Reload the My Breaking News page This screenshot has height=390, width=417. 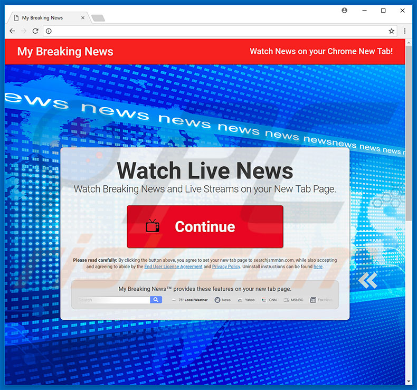click(x=35, y=31)
